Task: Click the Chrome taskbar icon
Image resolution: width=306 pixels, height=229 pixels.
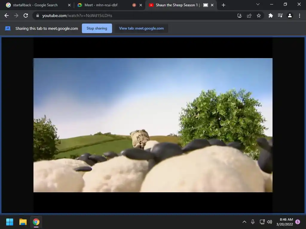Action: click(x=36, y=222)
